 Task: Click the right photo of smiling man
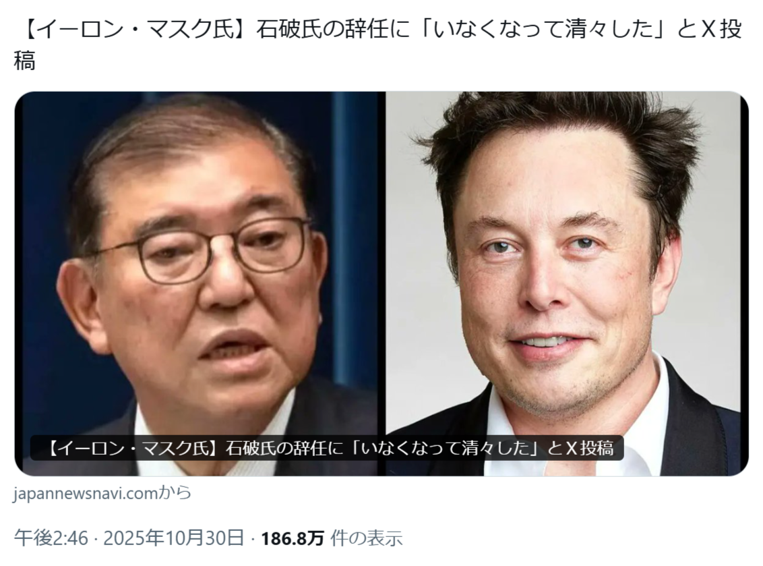(x=566, y=283)
